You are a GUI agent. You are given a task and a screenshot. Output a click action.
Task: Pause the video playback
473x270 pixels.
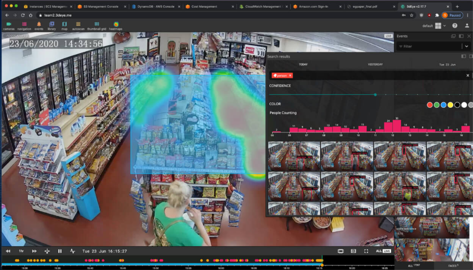(60, 251)
